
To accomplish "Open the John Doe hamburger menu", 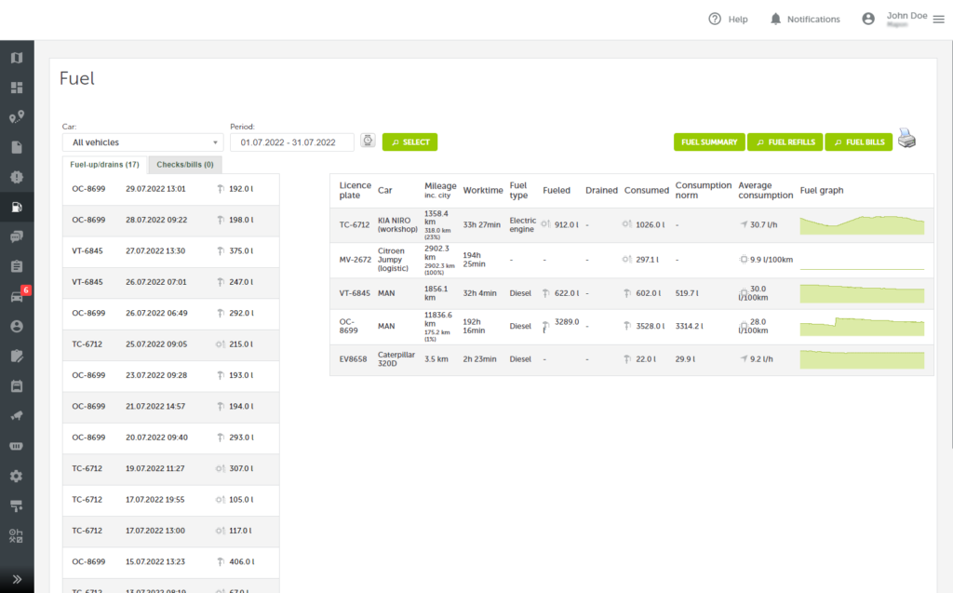I will click(938, 20).
